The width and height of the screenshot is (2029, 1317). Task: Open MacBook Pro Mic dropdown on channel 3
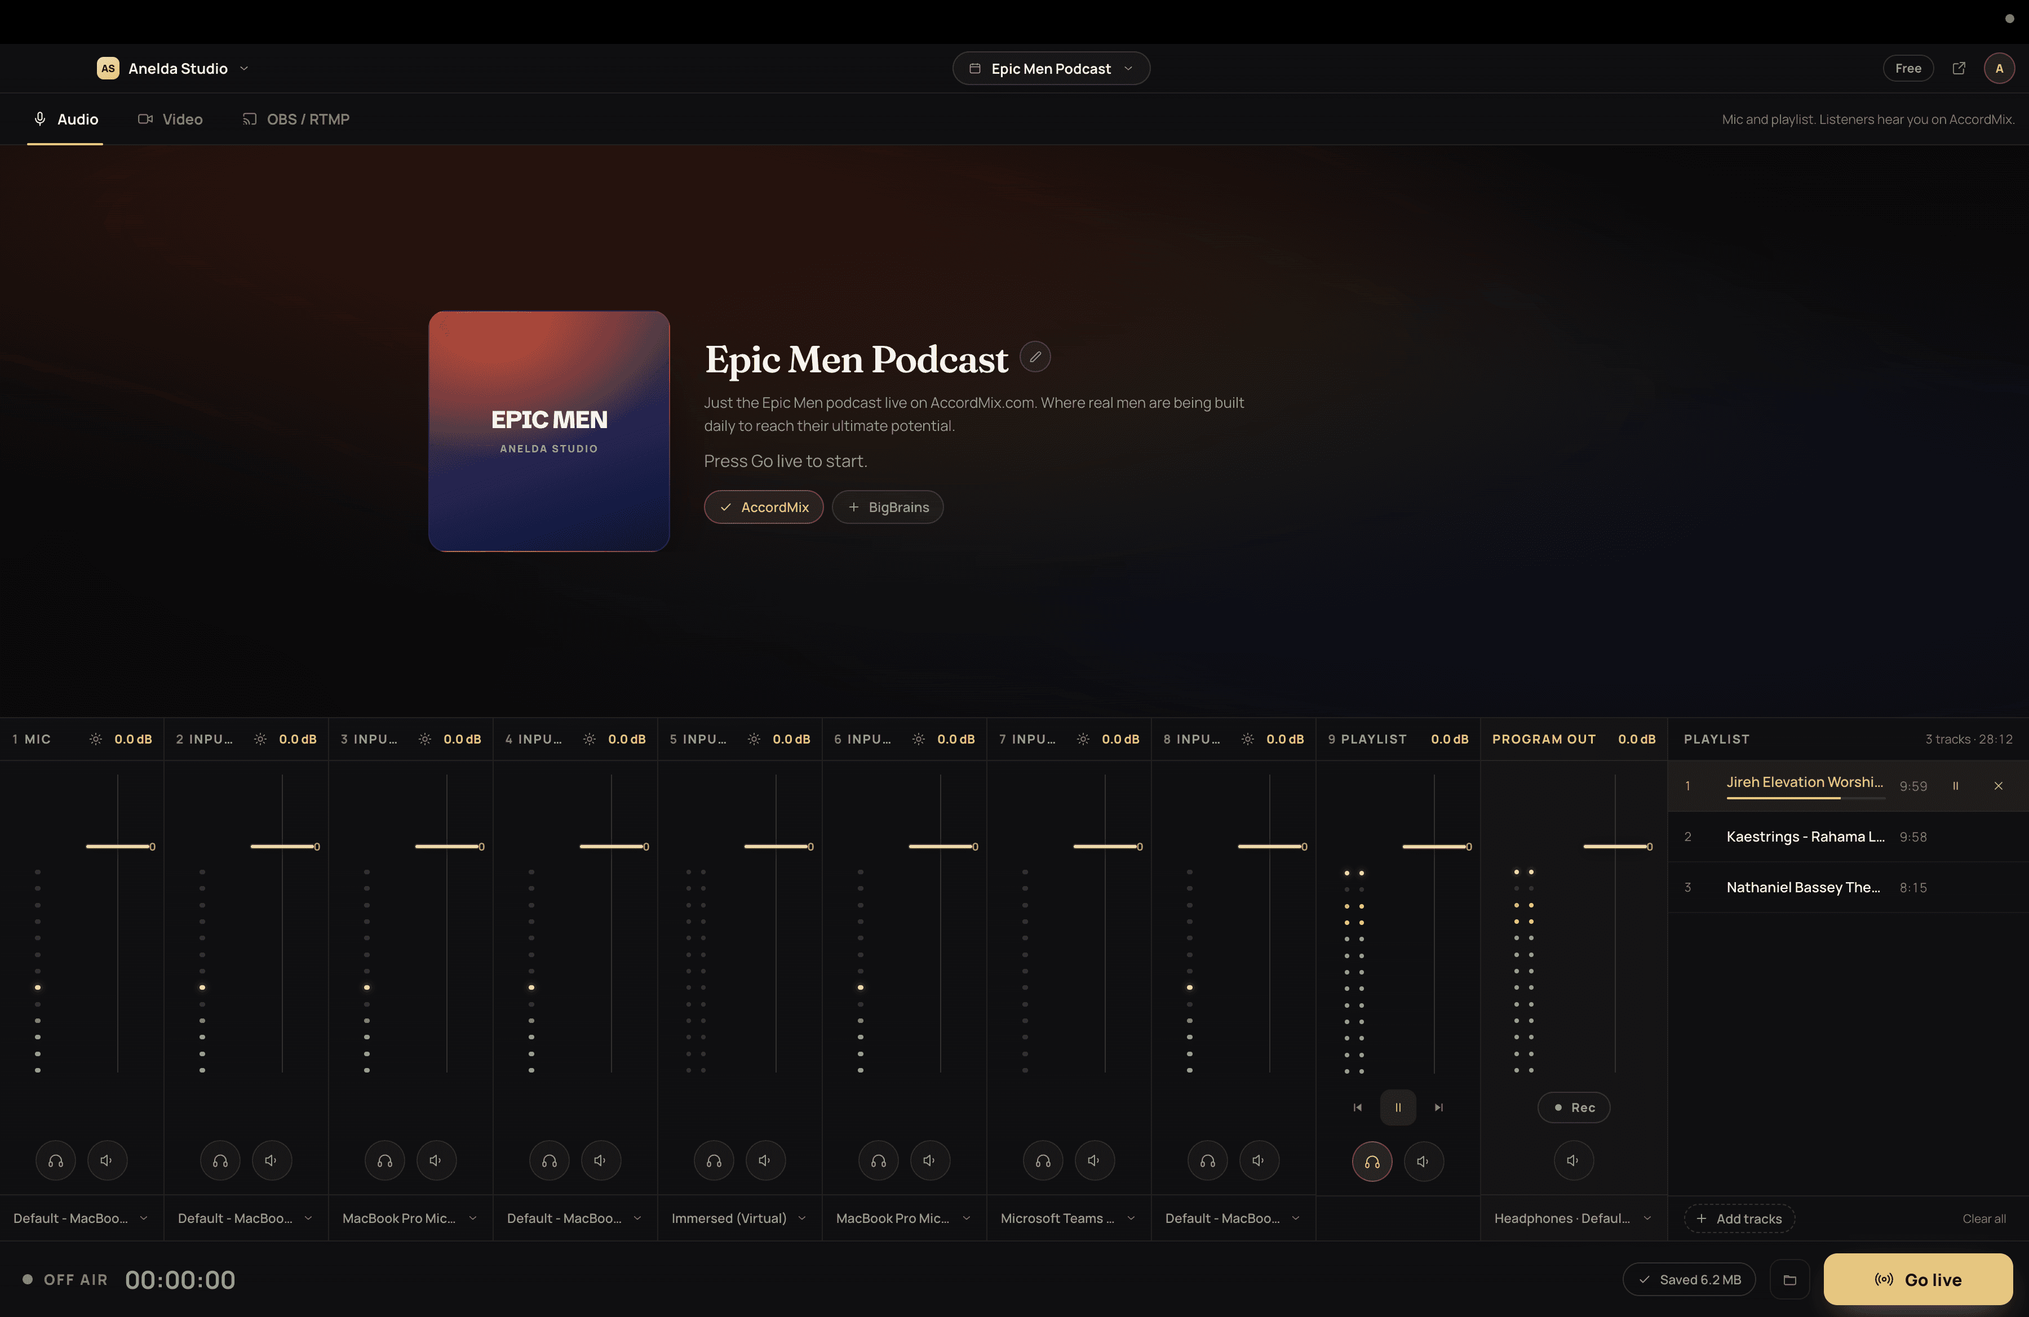click(x=410, y=1218)
